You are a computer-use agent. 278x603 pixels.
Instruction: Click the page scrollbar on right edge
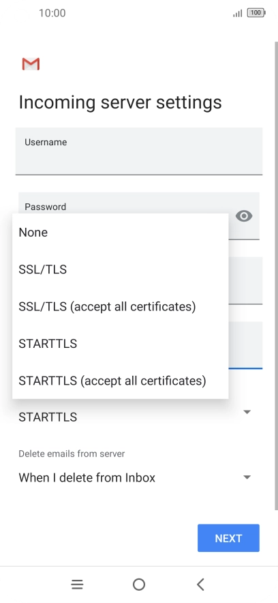[276, 275]
